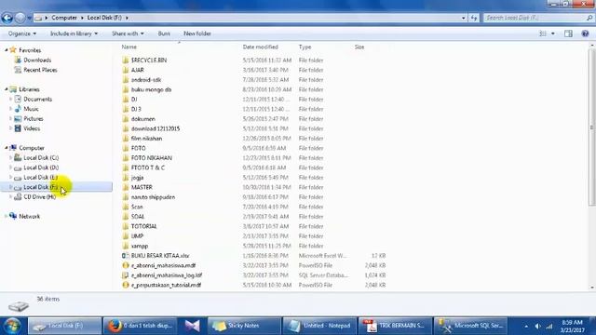The width and height of the screenshot is (596, 335).
Task: Select folder named buku mongo db
Action: coord(151,89)
